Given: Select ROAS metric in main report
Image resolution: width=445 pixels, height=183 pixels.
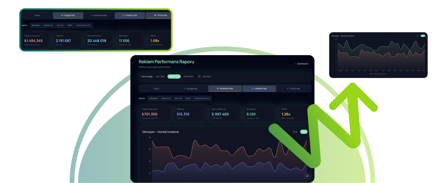Looking at the screenshot, I should (x=188, y=98).
